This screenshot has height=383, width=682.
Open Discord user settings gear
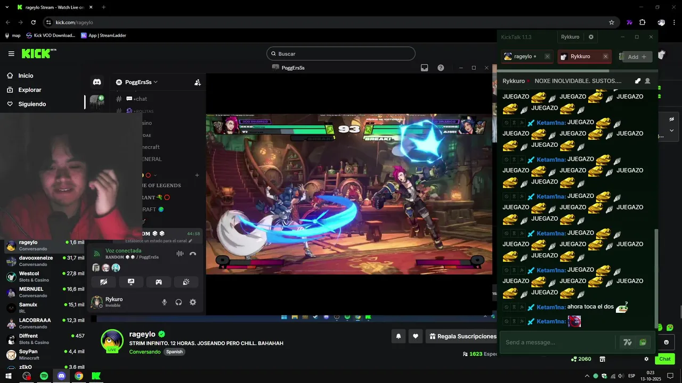pyautogui.click(x=193, y=302)
